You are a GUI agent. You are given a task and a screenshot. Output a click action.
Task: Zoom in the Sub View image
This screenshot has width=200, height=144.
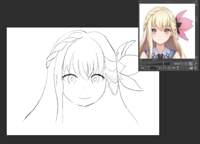coord(186,63)
